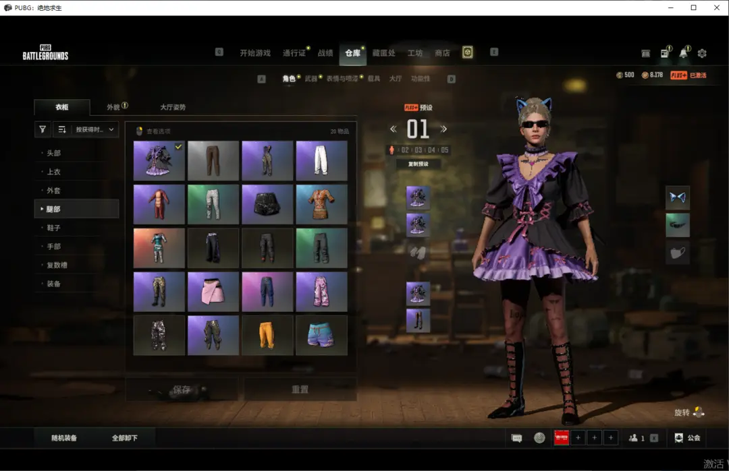Click the middle plus invite slot
The height and width of the screenshot is (471, 729).
pos(594,437)
